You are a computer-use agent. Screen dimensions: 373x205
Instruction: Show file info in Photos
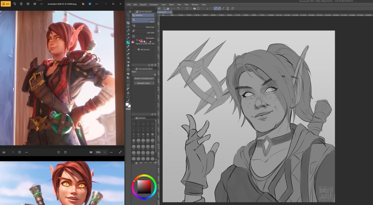click(x=20, y=152)
